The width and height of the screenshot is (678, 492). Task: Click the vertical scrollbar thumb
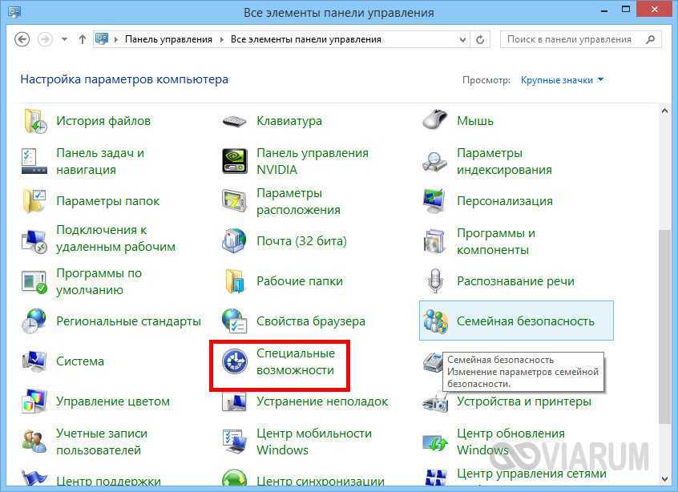(664, 321)
